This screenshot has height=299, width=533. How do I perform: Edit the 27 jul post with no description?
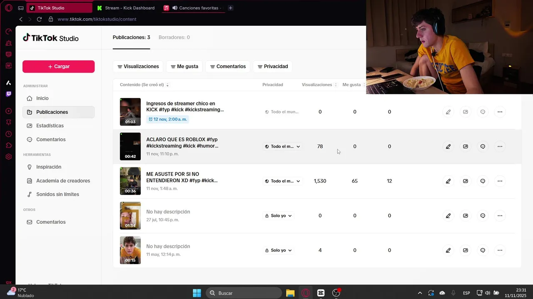tap(448, 216)
